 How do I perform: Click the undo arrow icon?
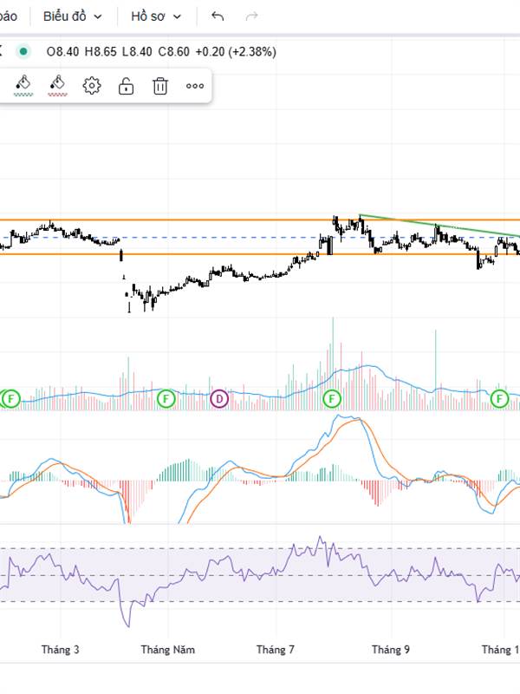[x=218, y=16]
